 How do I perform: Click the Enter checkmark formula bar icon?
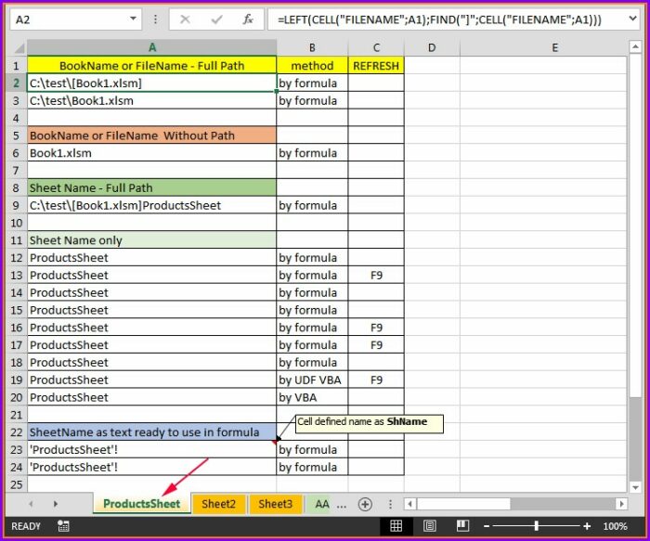pos(216,19)
